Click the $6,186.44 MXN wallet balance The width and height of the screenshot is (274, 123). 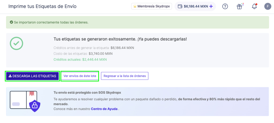[195, 6]
